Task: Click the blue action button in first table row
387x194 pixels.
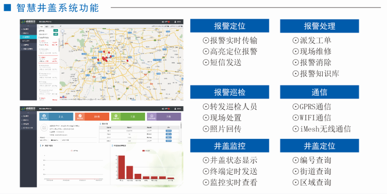Action: click(169, 131)
